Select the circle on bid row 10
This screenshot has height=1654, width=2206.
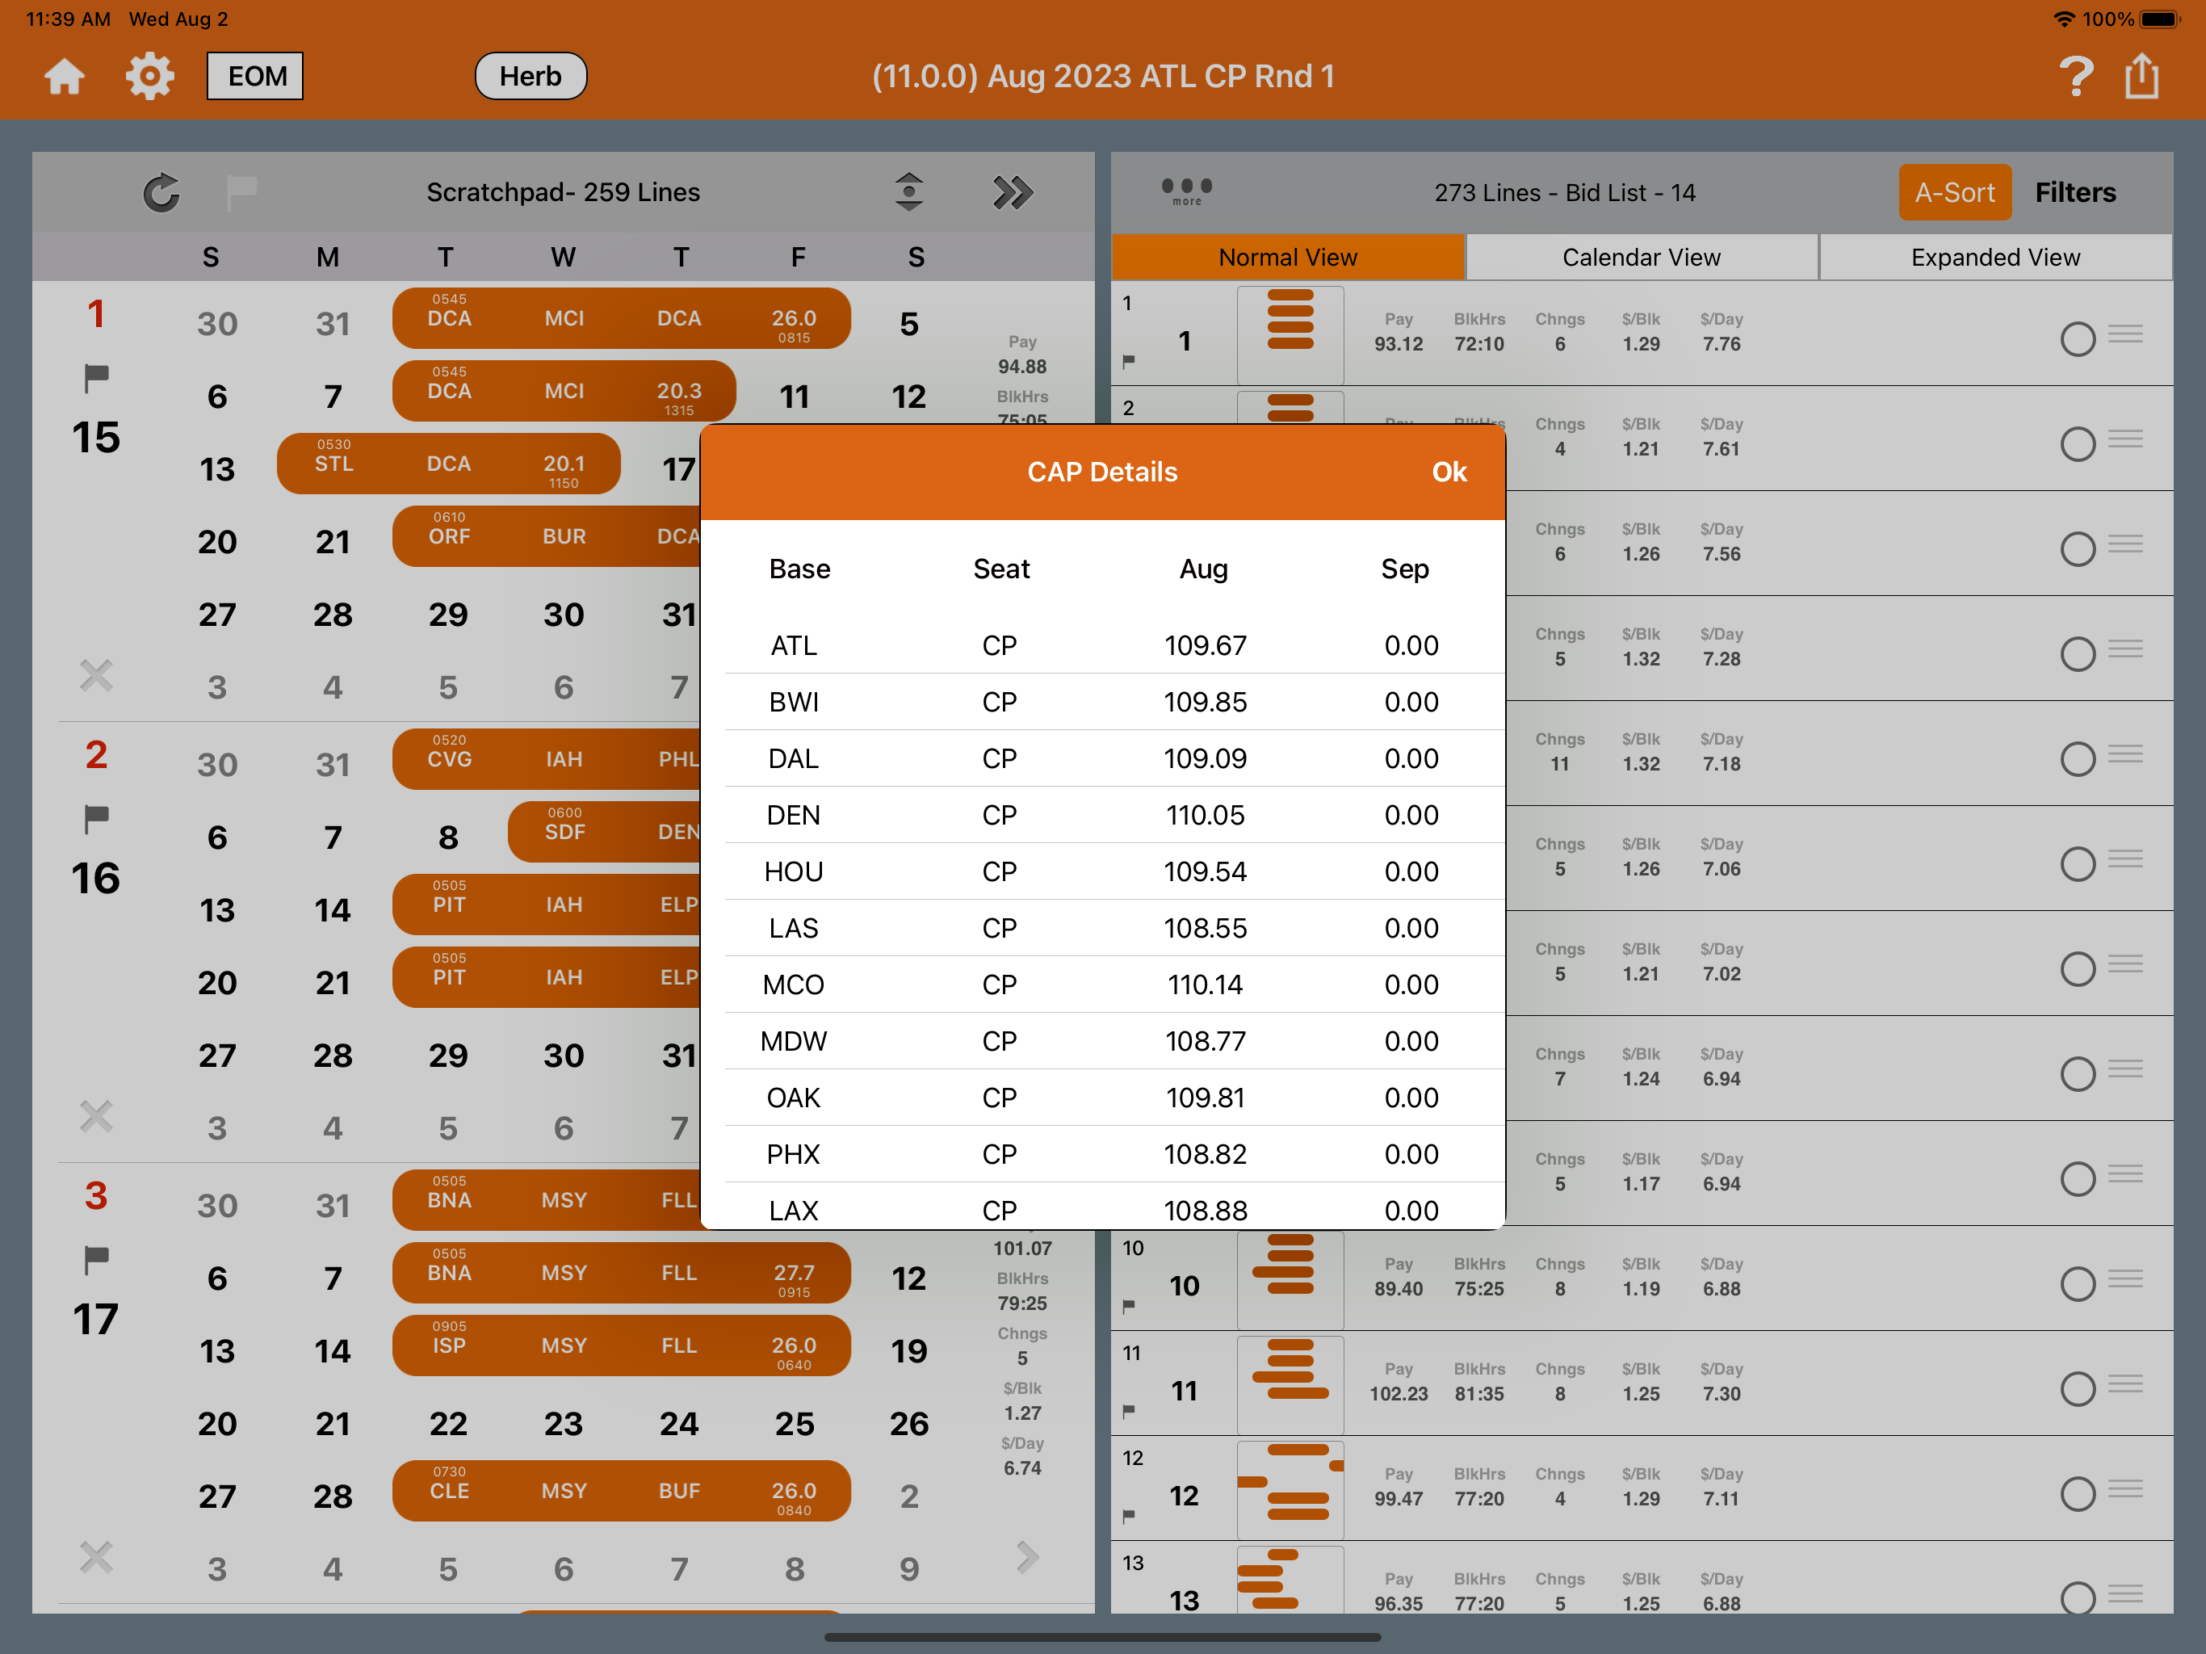[2078, 1284]
